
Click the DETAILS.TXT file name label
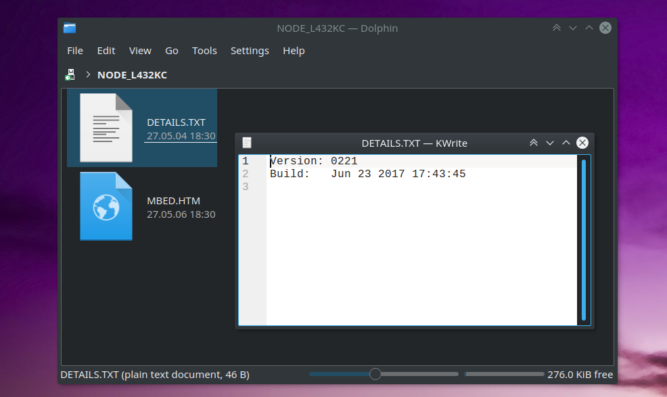tap(176, 122)
